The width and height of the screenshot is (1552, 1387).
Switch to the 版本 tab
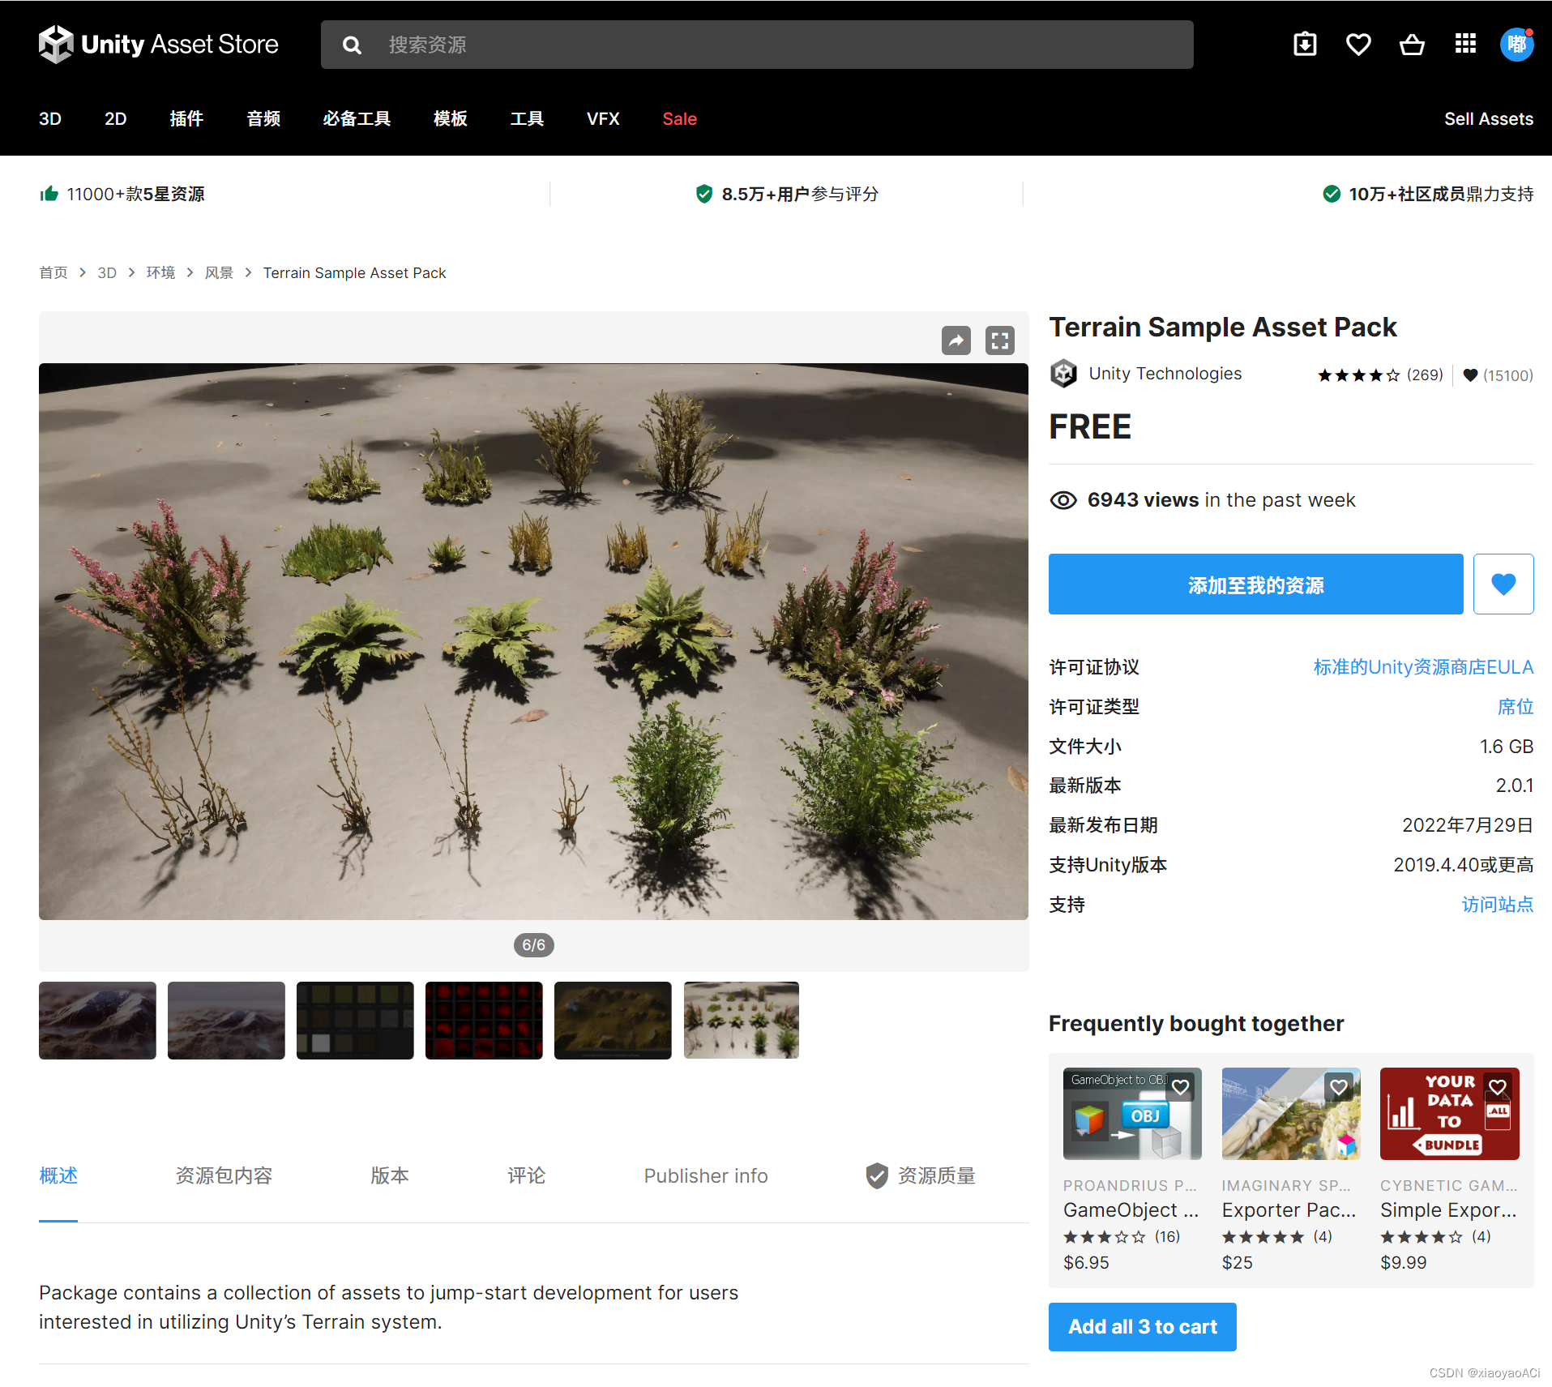[x=390, y=1175]
